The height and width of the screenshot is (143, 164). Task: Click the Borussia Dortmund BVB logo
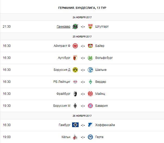click(75, 70)
